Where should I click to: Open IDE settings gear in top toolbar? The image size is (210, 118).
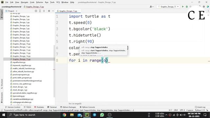pos(204,7)
